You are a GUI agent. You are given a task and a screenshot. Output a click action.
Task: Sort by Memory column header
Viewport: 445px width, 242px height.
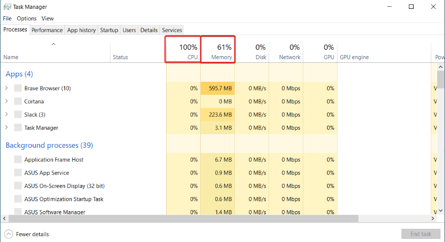pyautogui.click(x=218, y=50)
